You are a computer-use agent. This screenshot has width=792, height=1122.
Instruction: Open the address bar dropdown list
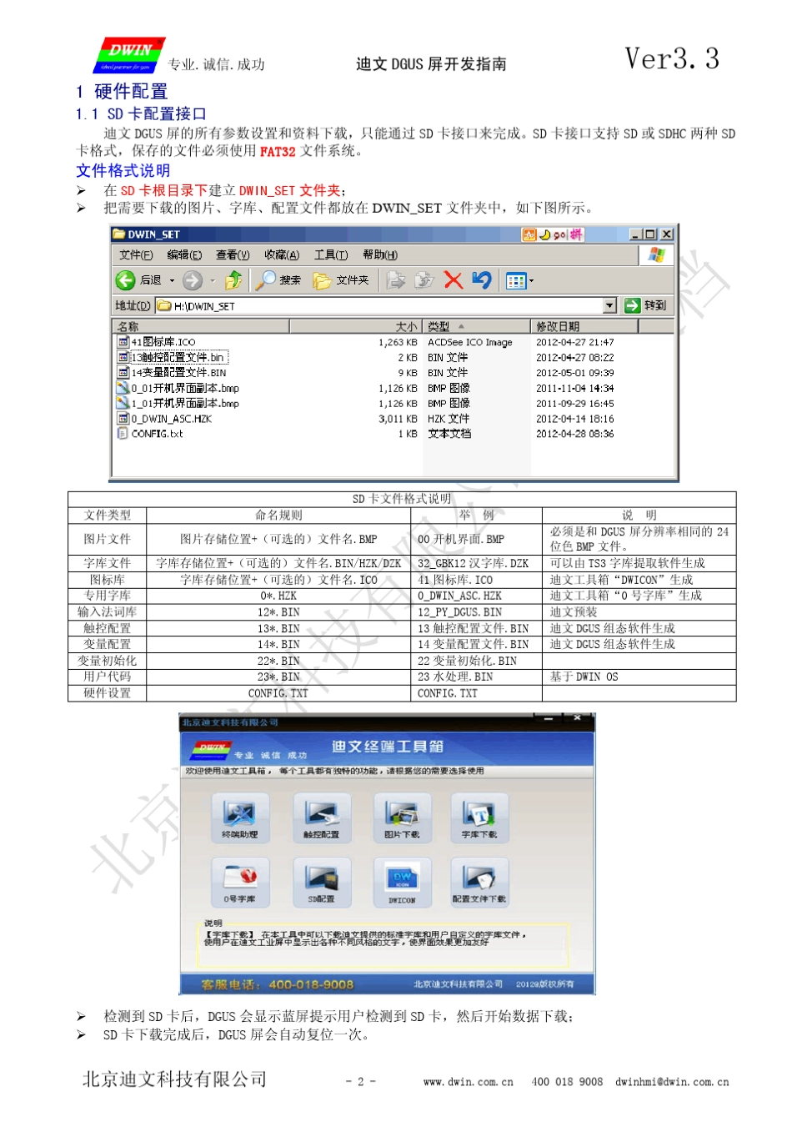[609, 306]
